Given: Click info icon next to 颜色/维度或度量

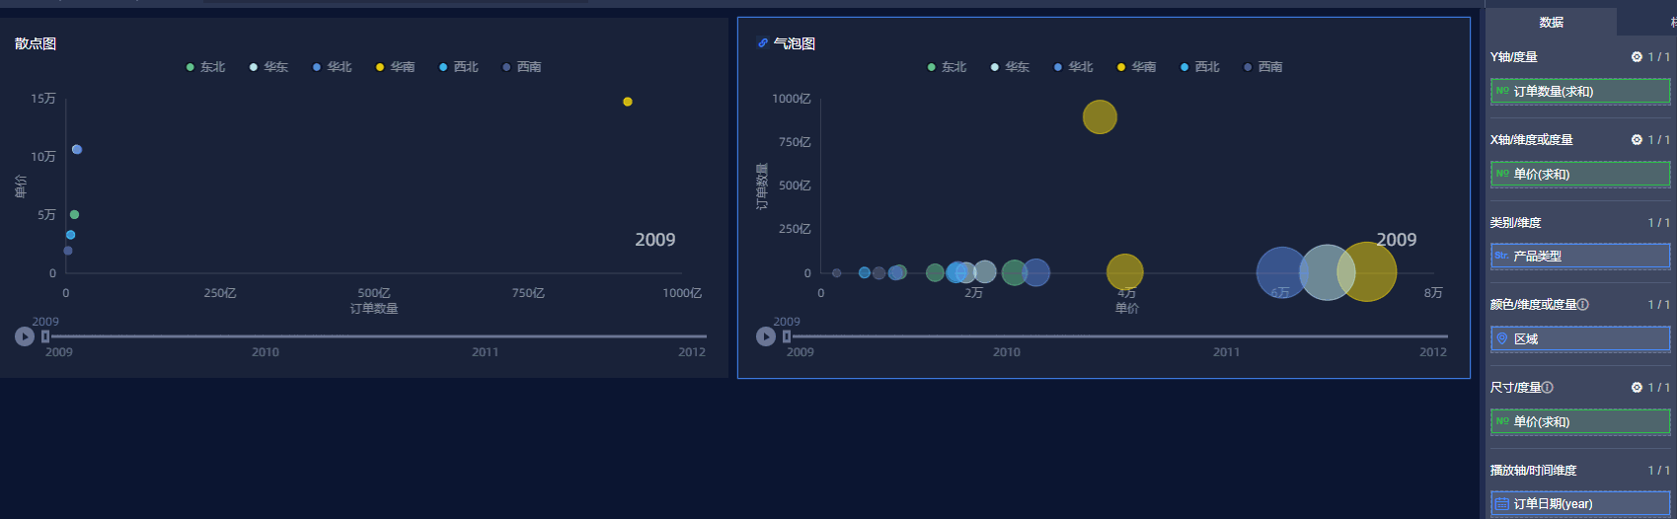Looking at the screenshot, I should coord(1583,305).
